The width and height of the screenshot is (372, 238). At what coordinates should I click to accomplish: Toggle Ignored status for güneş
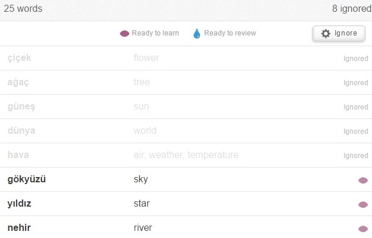click(356, 107)
